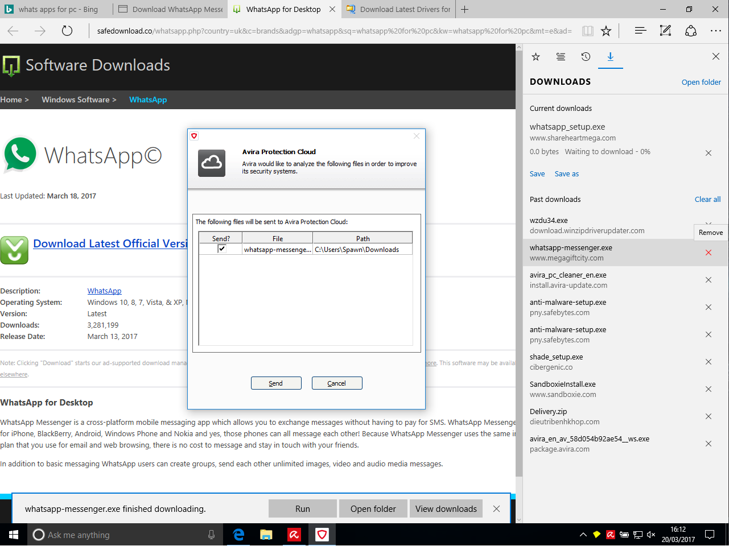Open the Make a Web Note tool
This screenshot has height=546, width=729.
[665, 31]
